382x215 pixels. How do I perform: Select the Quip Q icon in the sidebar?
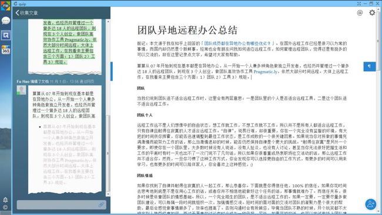point(5,35)
